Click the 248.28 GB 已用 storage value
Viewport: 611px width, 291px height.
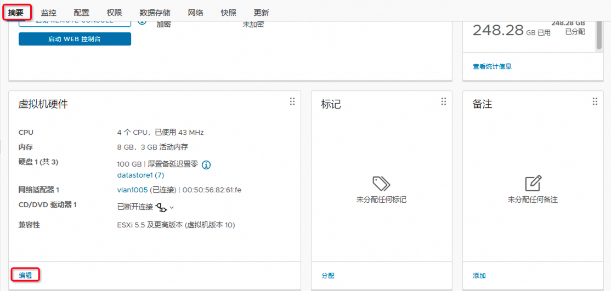[511, 30]
